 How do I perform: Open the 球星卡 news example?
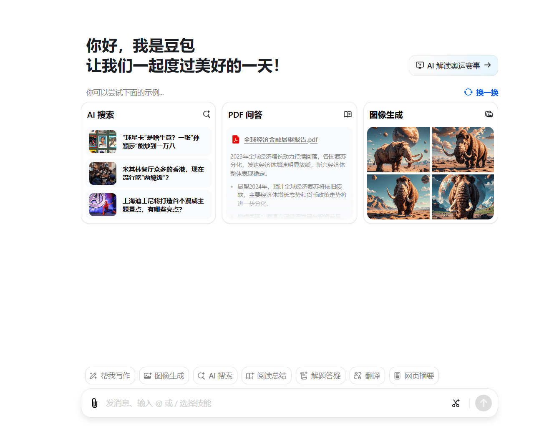coord(149,141)
